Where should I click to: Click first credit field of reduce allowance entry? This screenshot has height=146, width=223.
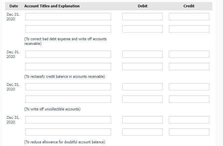coord(189,120)
